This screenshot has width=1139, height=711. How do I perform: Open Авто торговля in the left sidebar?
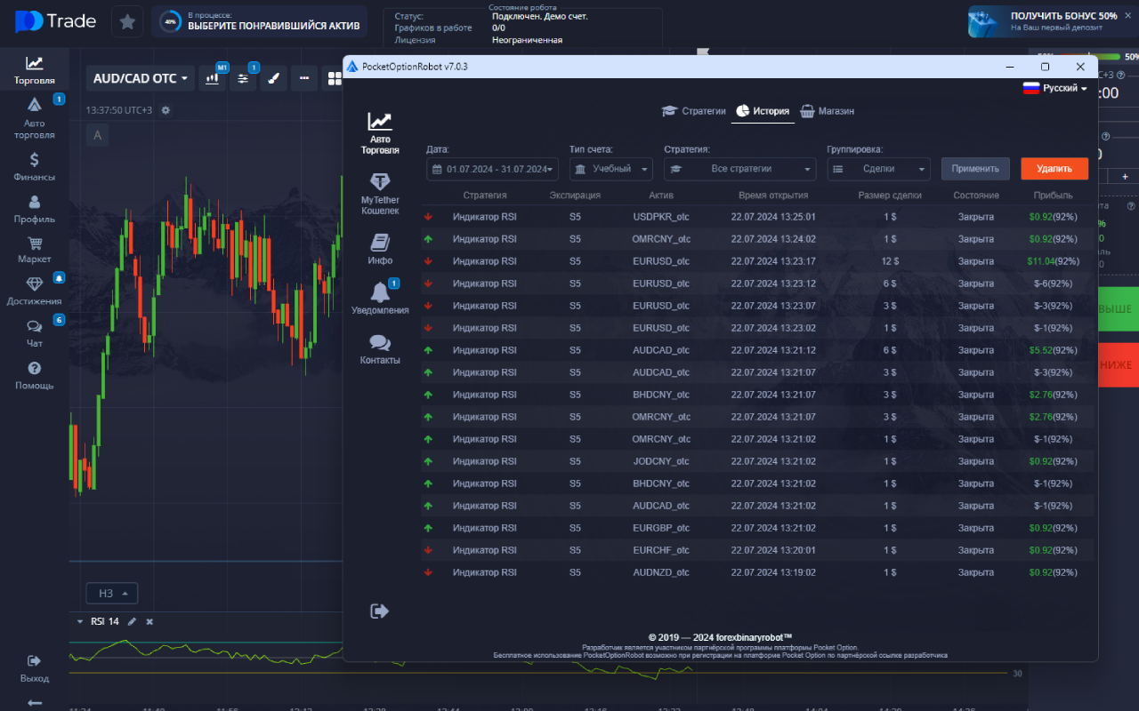point(35,118)
